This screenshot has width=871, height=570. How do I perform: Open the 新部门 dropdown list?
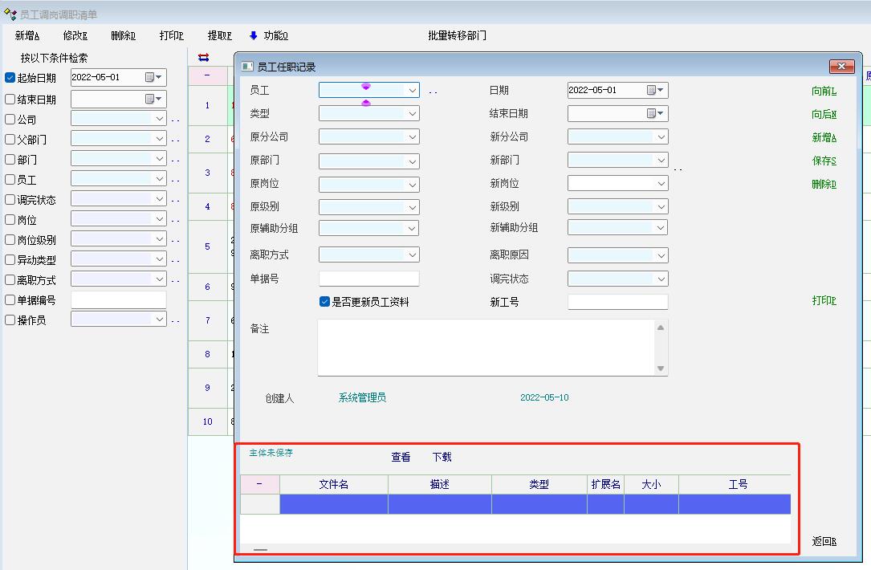point(661,161)
